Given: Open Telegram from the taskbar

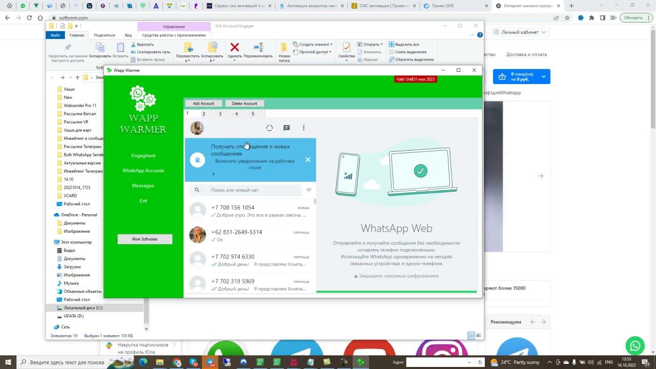Looking at the screenshot, I should pyautogui.click(x=210, y=362).
